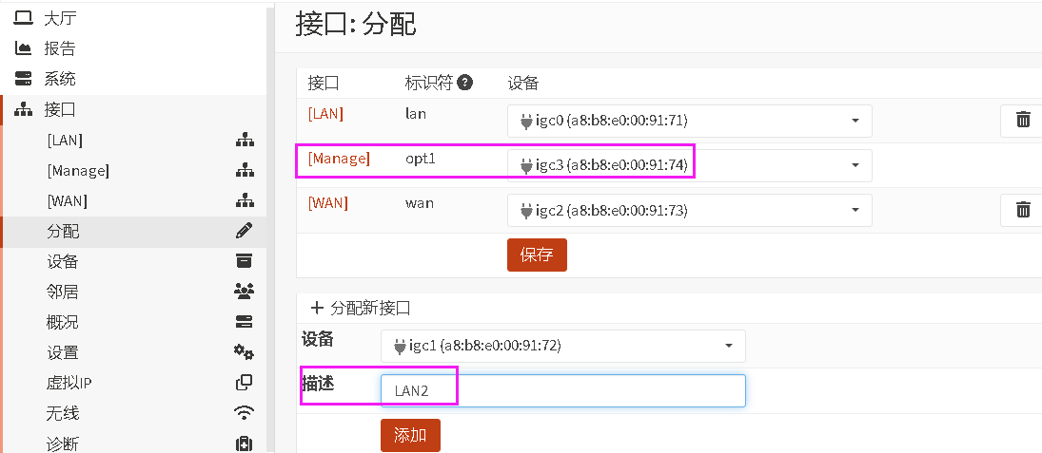Click the 保存 button
This screenshot has width=1042, height=453.
[537, 255]
